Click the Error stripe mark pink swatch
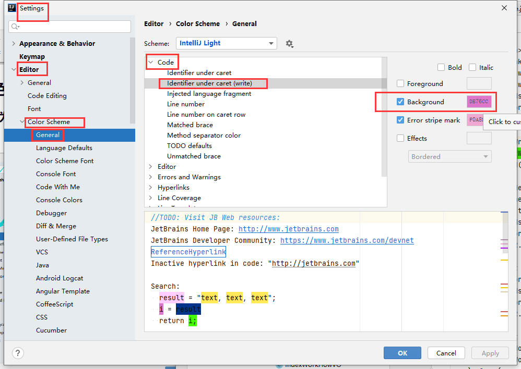The image size is (521, 369). (475, 120)
